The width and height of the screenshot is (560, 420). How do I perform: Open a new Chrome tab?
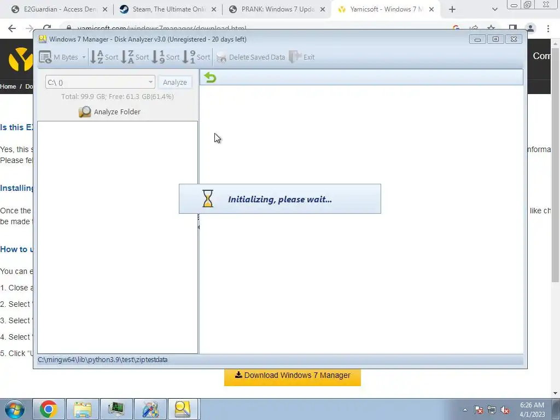coord(452,10)
